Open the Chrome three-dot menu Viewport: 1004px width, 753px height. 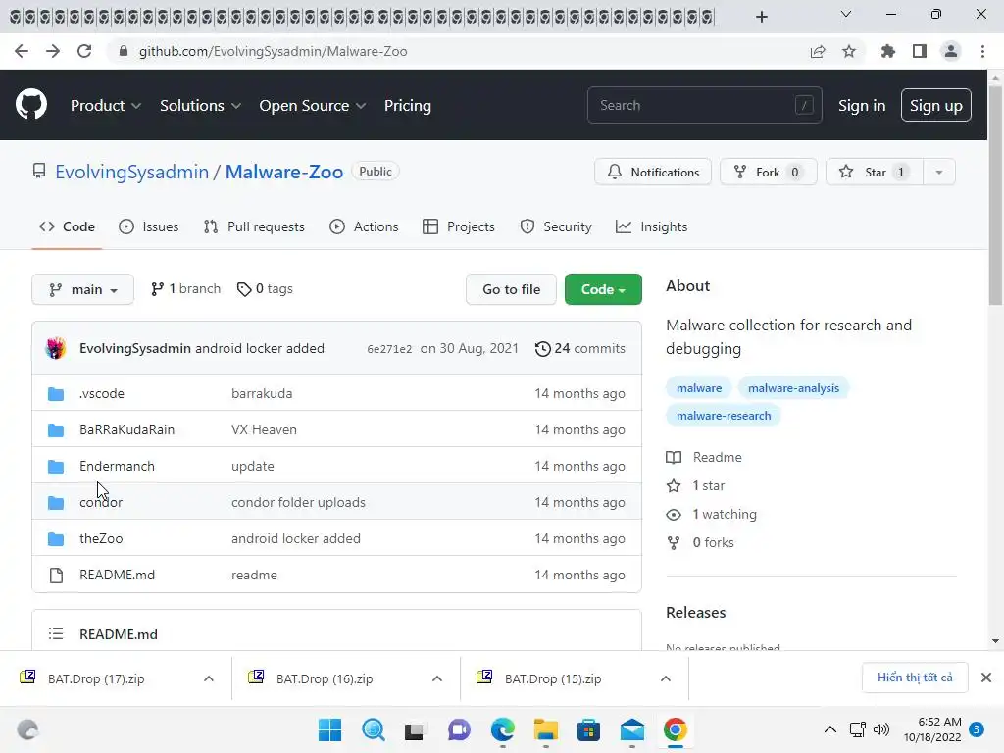point(982,51)
